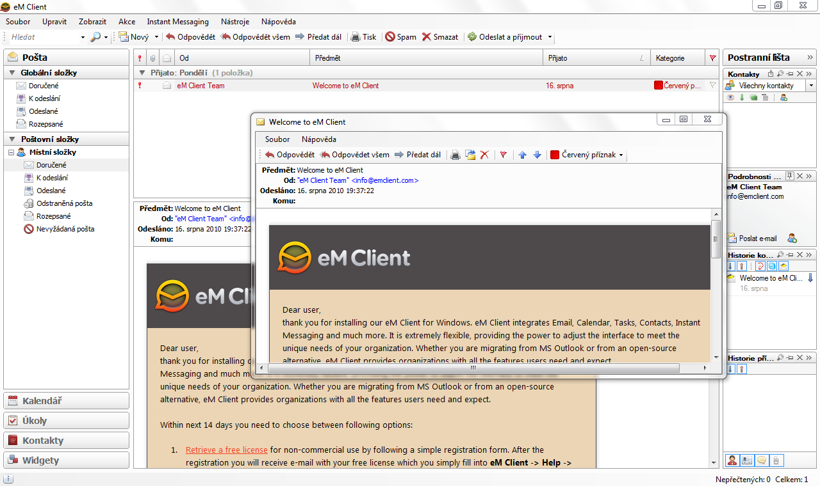820x486 pixels.
Task: Click Odpovědět všem in message window
Action: tap(355, 155)
